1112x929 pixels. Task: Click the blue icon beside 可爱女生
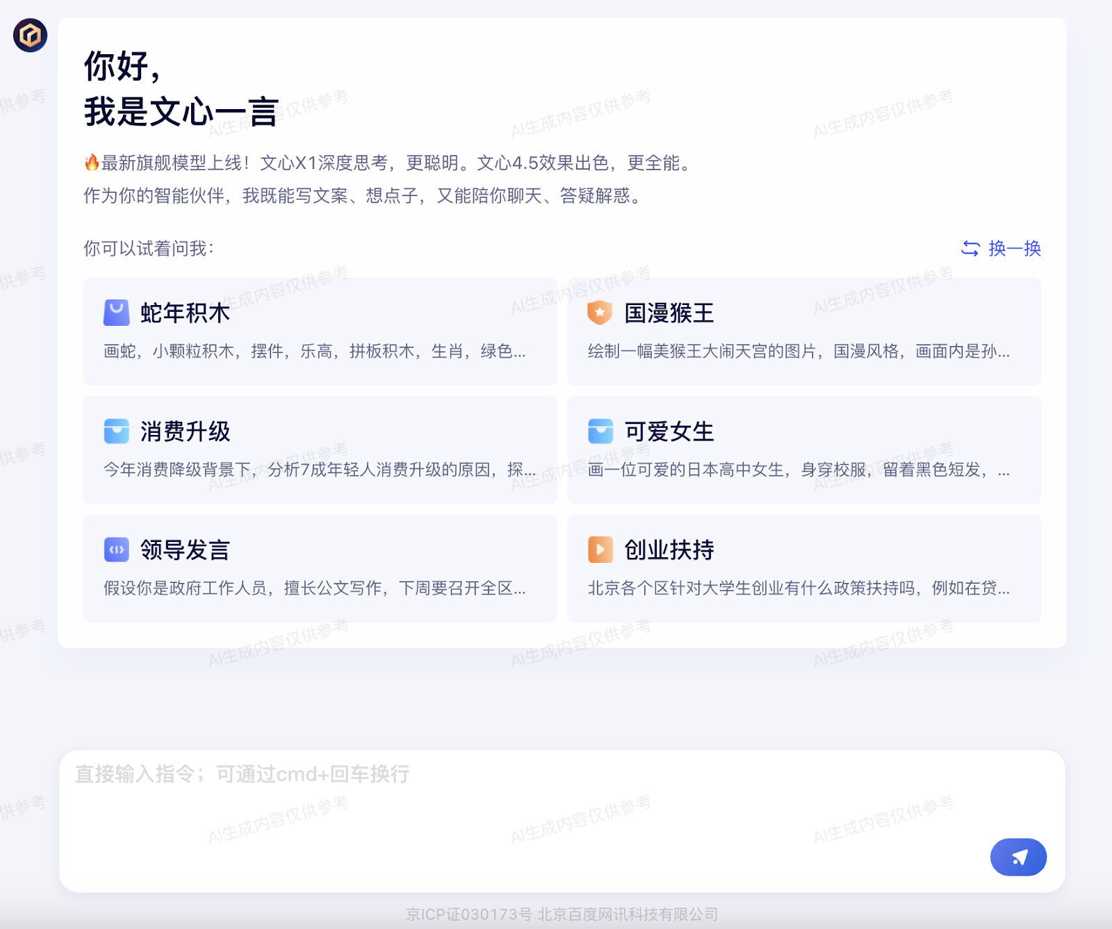pos(600,431)
